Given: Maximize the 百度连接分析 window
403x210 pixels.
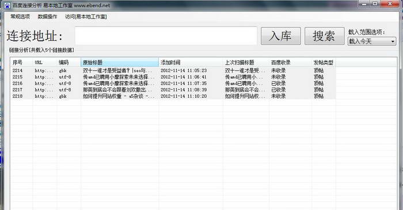Looking at the screenshot, I should click(x=375, y=3).
